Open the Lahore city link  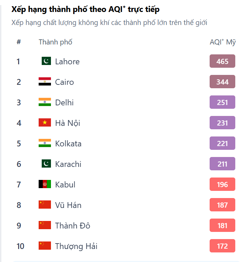tap(67, 62)
